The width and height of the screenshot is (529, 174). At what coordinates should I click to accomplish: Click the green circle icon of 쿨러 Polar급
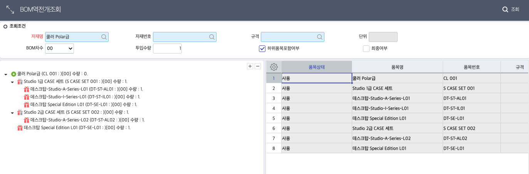[x=13, y=74]
